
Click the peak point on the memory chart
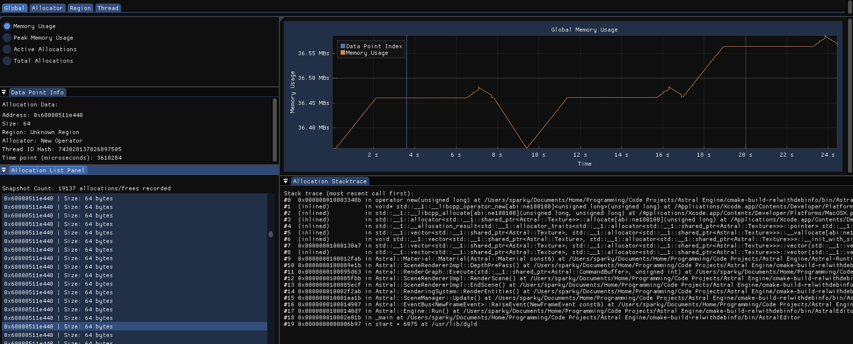tap(825, 35)
